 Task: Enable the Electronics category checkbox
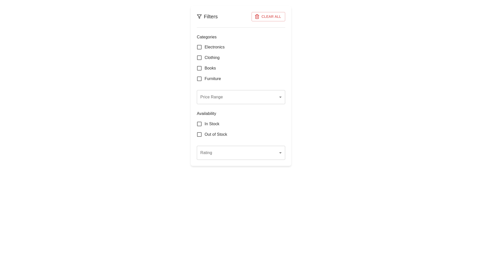(x=199, y=47)
